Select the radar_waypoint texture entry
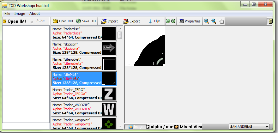This screenshot has height=133, width=278. pyautogui.click(x=84, y=123)
